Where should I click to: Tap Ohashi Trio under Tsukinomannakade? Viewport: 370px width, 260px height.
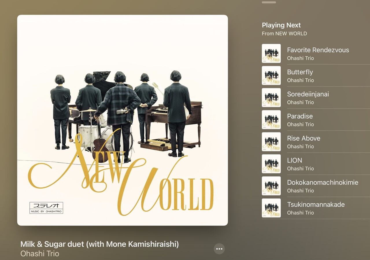pyautogui.click(x=300, y=213)
